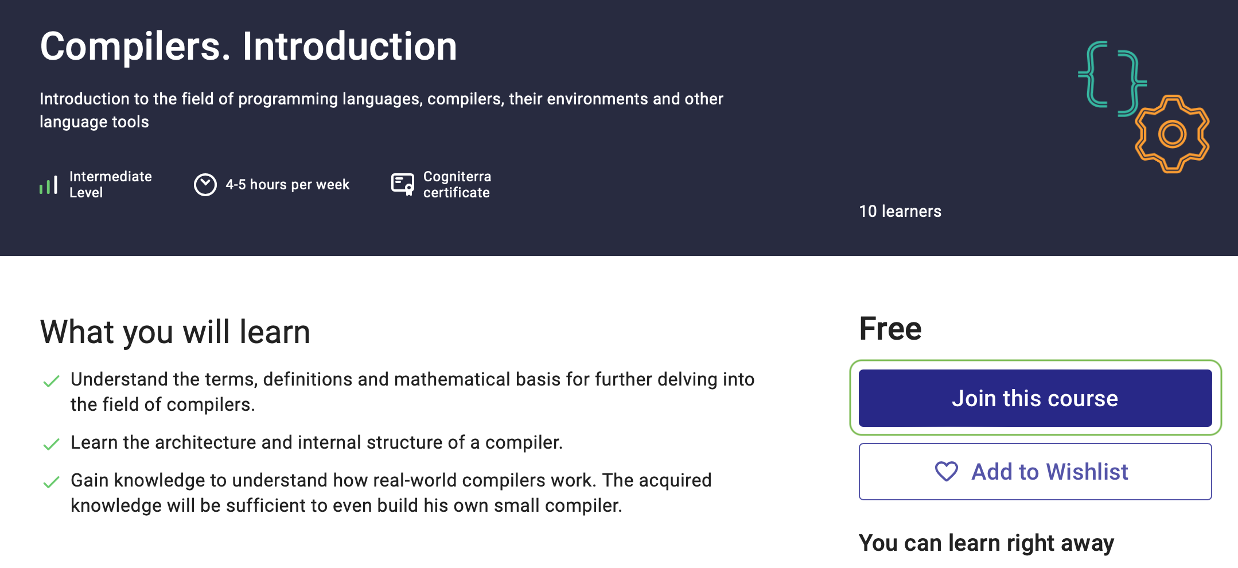Click the Compilers. Introduction title
This screenshot has height=568, width=1238.
248,46
